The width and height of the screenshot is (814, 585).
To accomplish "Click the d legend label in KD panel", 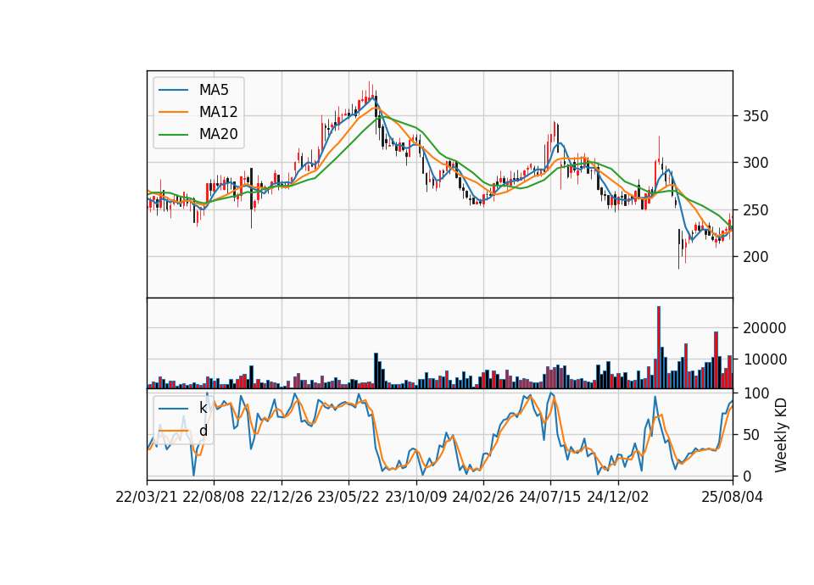I will (203, 431).
